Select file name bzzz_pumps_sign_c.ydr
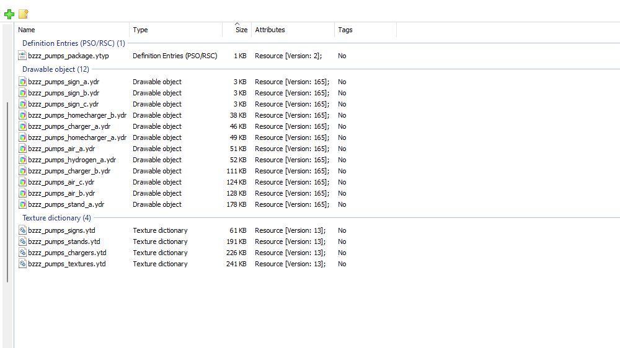The height and width of the screenshot is (348, 620). (x=63, y=104)
